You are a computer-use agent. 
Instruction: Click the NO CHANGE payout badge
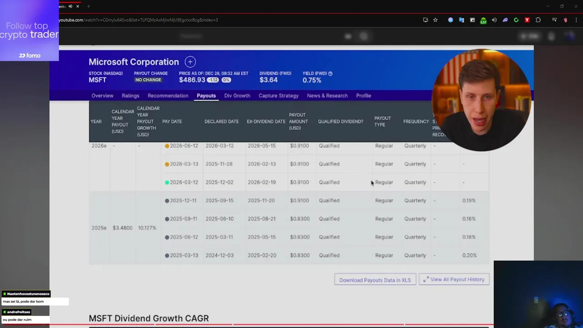pos(148,80)
